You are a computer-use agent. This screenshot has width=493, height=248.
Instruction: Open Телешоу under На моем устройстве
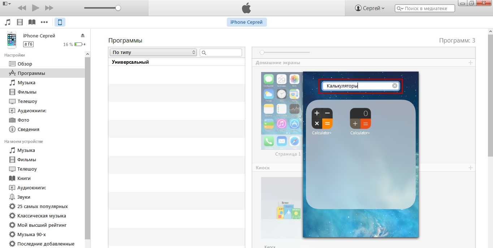[x=42, y=169]
